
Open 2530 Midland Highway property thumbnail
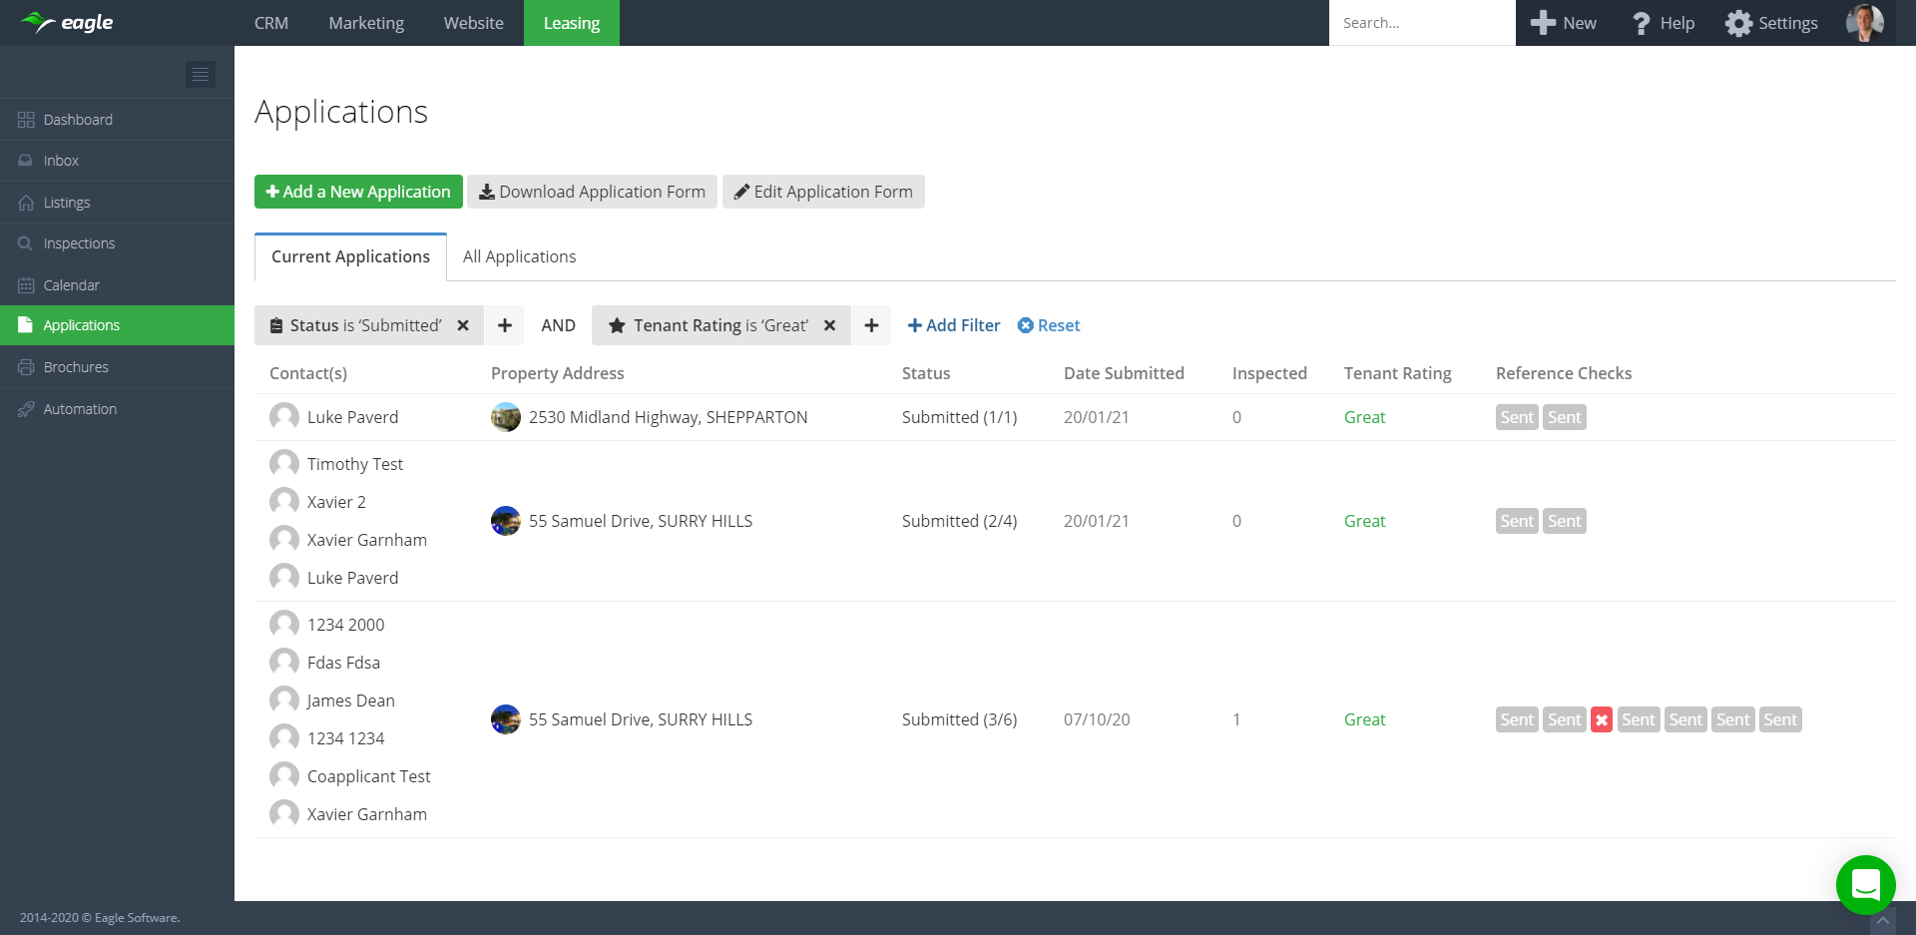click(506, 417)
